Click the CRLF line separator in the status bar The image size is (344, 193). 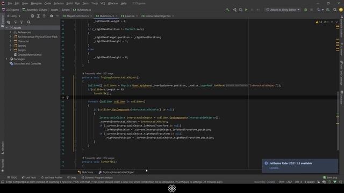[x=289, y=182]
